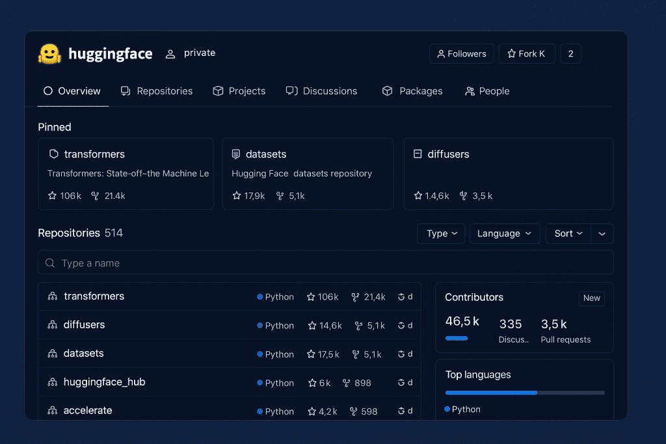This screenshot has width=666, height=444.
Task: Click the star icon in the transformers list row
Action: [x=311, y=297]
